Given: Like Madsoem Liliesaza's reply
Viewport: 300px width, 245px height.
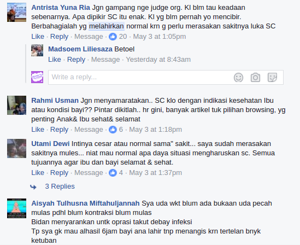Looking at the screenshot, I should tap(55, 59).
